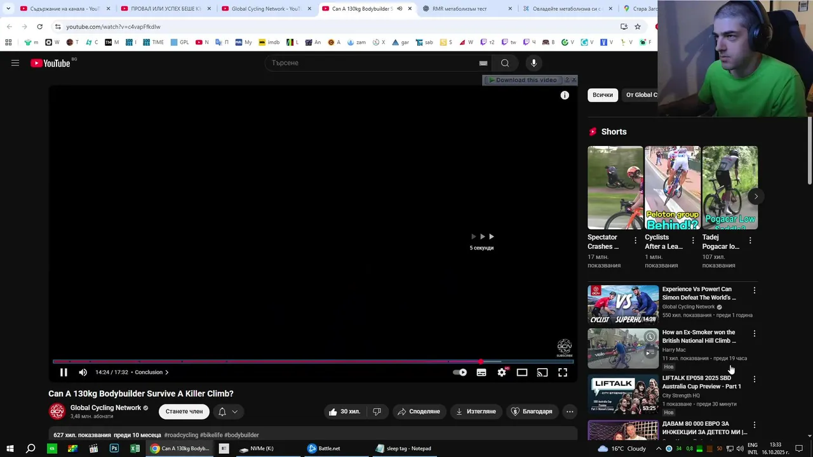
Task: Click #bodybuilder hashtag link
Action: point(241,435)
